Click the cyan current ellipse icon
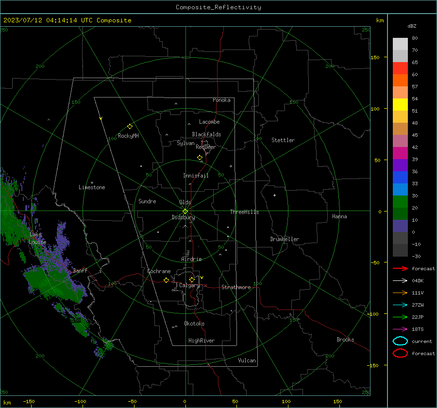437x408 pixels. tap(400, 341)
